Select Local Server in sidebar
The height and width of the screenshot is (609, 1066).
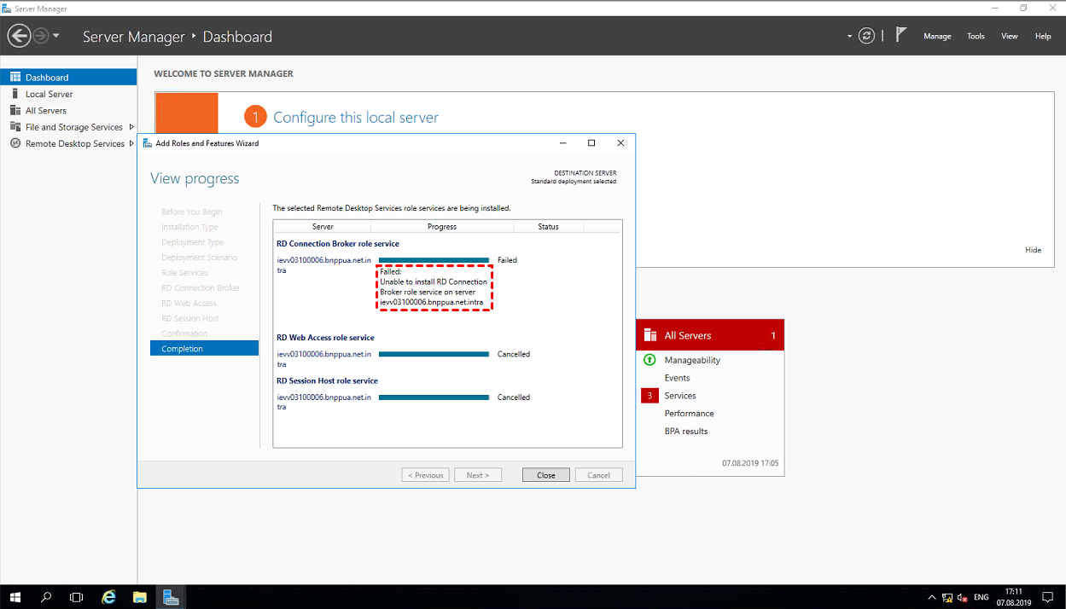point(49,94)
